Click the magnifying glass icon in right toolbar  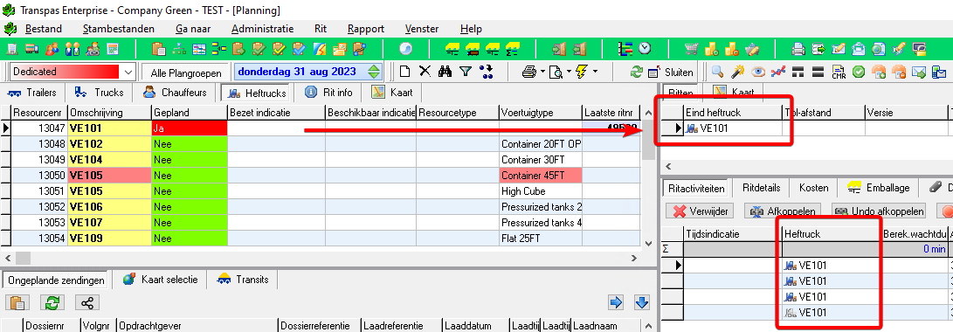tap(718, 72)
